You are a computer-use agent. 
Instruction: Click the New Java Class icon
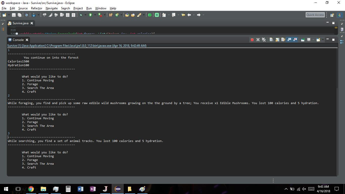tap(117, 15)
